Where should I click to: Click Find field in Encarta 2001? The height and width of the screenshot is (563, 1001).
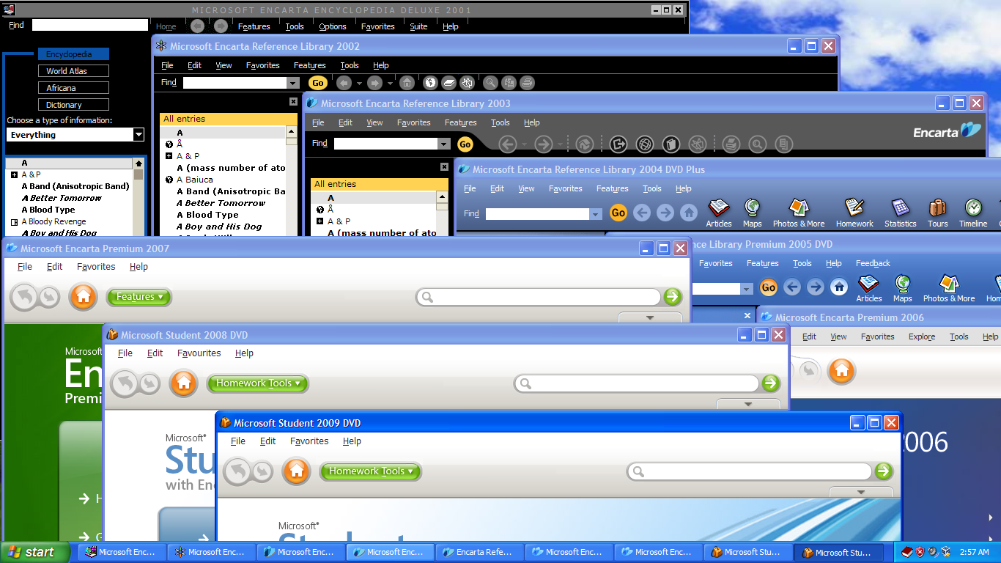[x=89, y=25]
